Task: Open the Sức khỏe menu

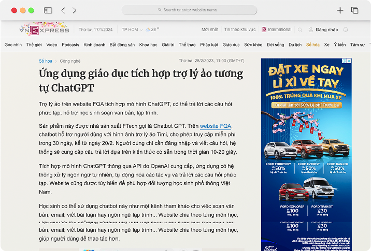Action: tap(253, 45)
